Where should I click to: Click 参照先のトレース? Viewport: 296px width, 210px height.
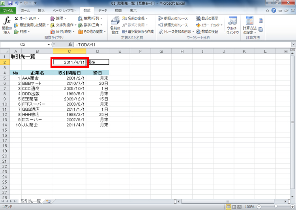pos(173,25)
